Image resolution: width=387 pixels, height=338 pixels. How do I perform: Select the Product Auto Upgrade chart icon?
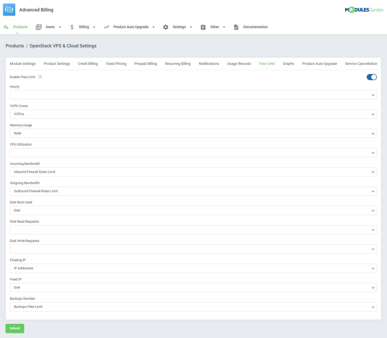point(106,27)
